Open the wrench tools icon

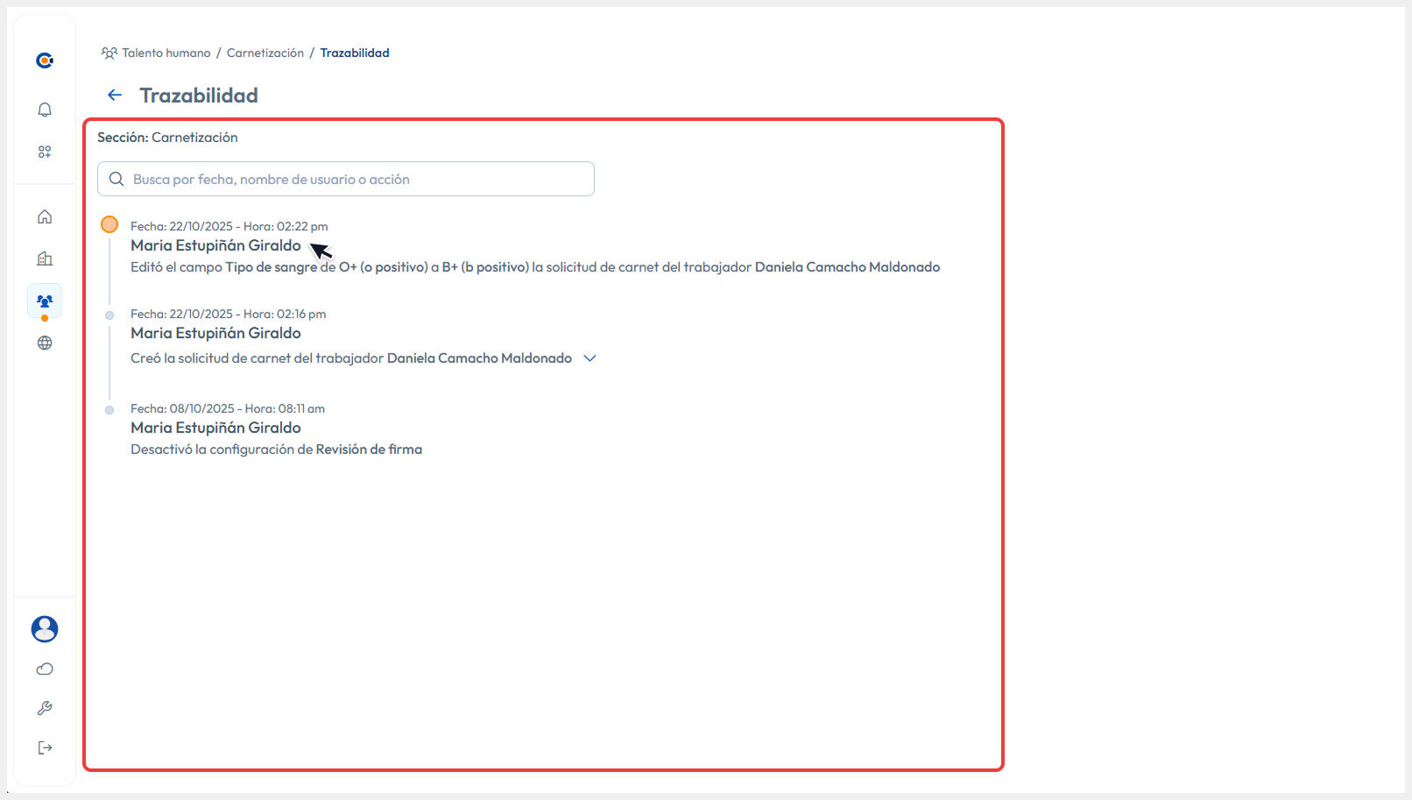(x=45, y=708)
